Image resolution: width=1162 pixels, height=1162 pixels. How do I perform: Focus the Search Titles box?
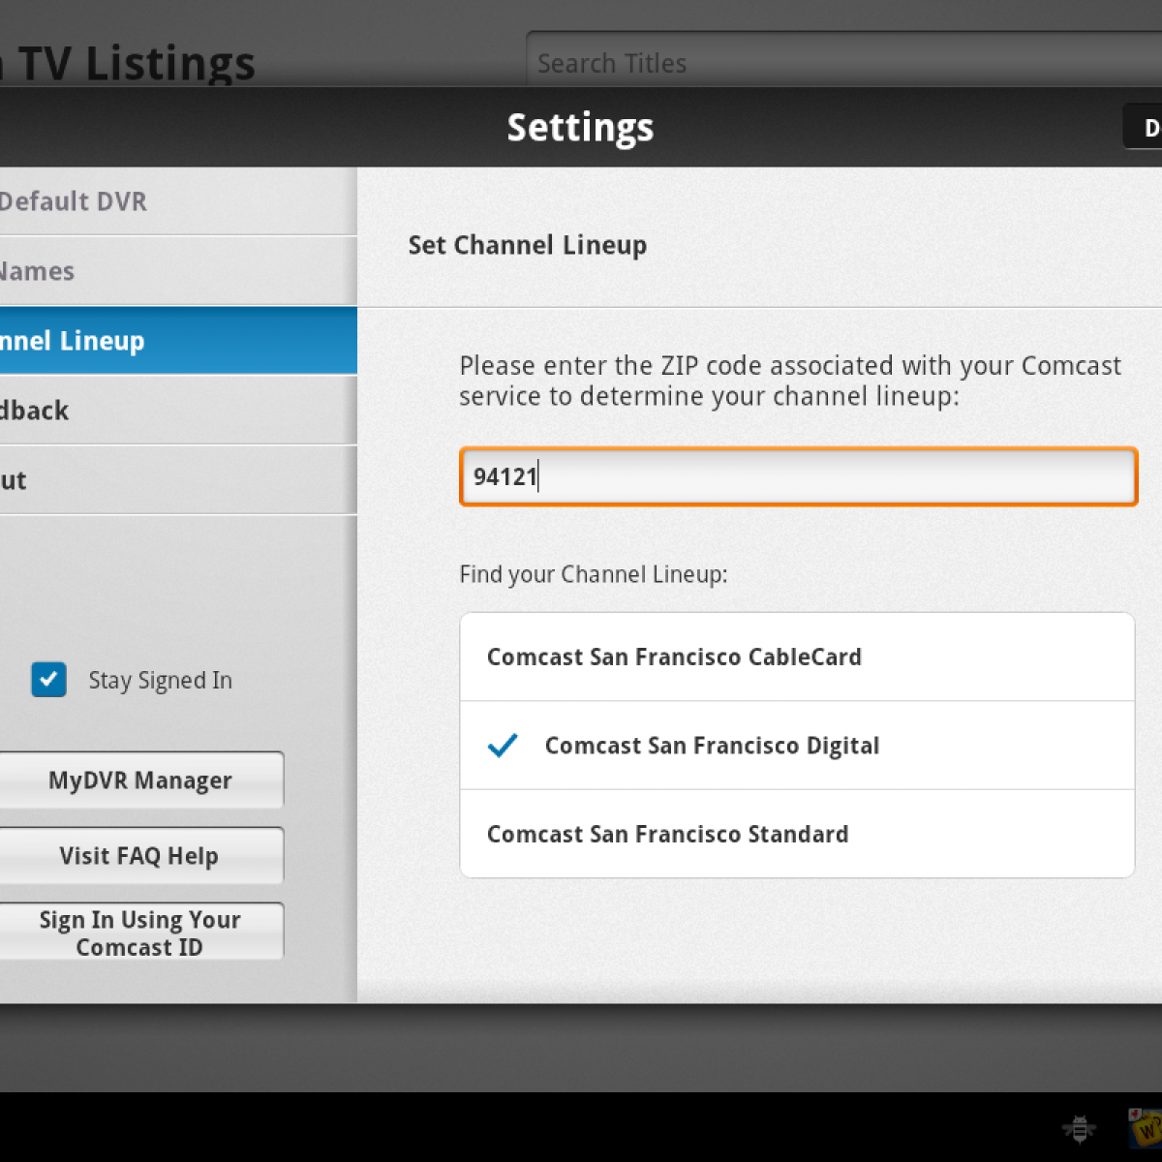click(x=842, y=63)
